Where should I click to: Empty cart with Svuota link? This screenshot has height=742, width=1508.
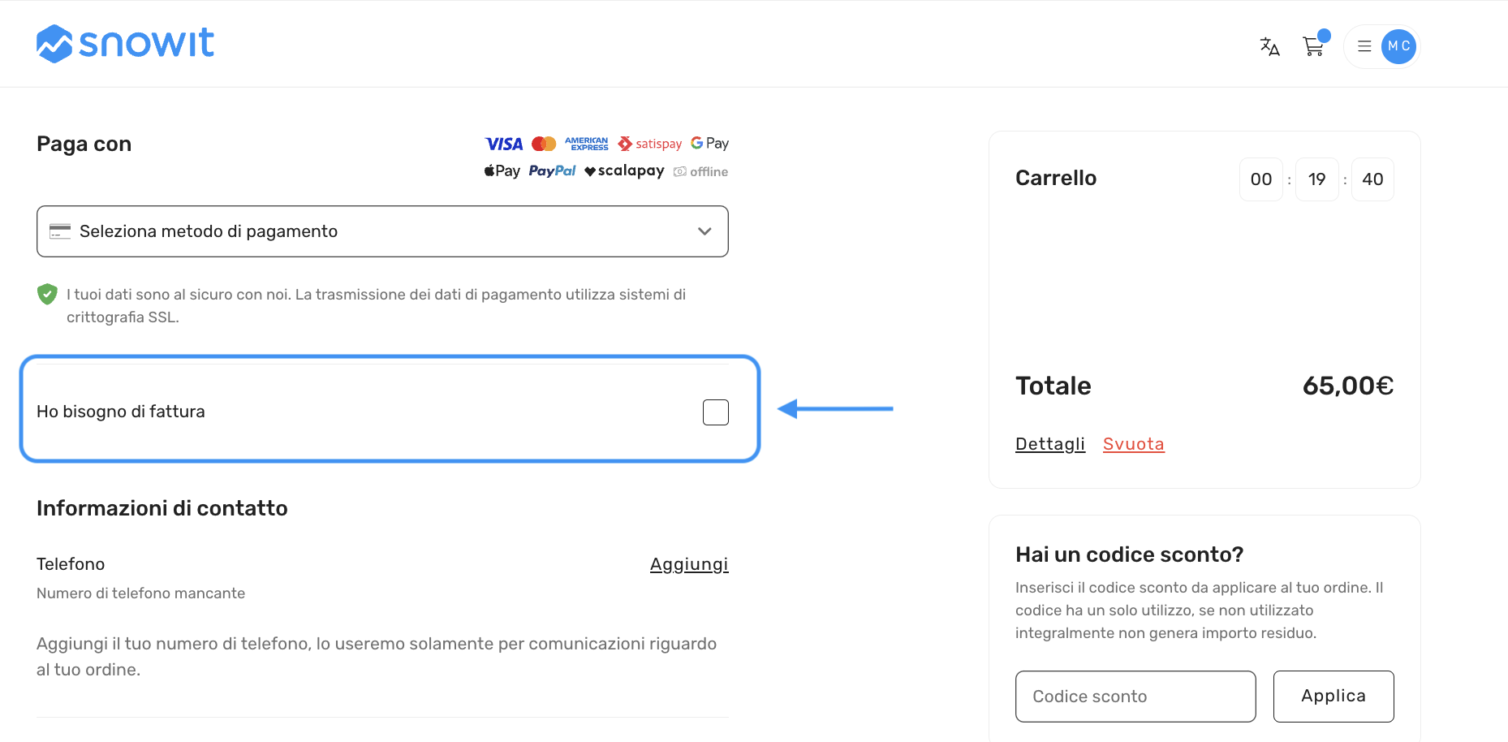[1134, 444]
